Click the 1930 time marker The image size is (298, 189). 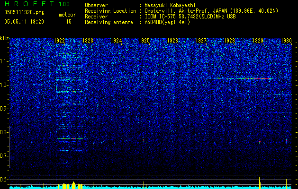[x=286, y=41]
